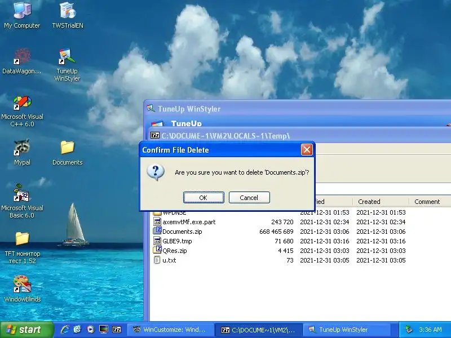The width and height of the screenshot is (451, 338).
Task: Select the TuneUp WinStyler desktop shortcut
Action: coord(67,65)
